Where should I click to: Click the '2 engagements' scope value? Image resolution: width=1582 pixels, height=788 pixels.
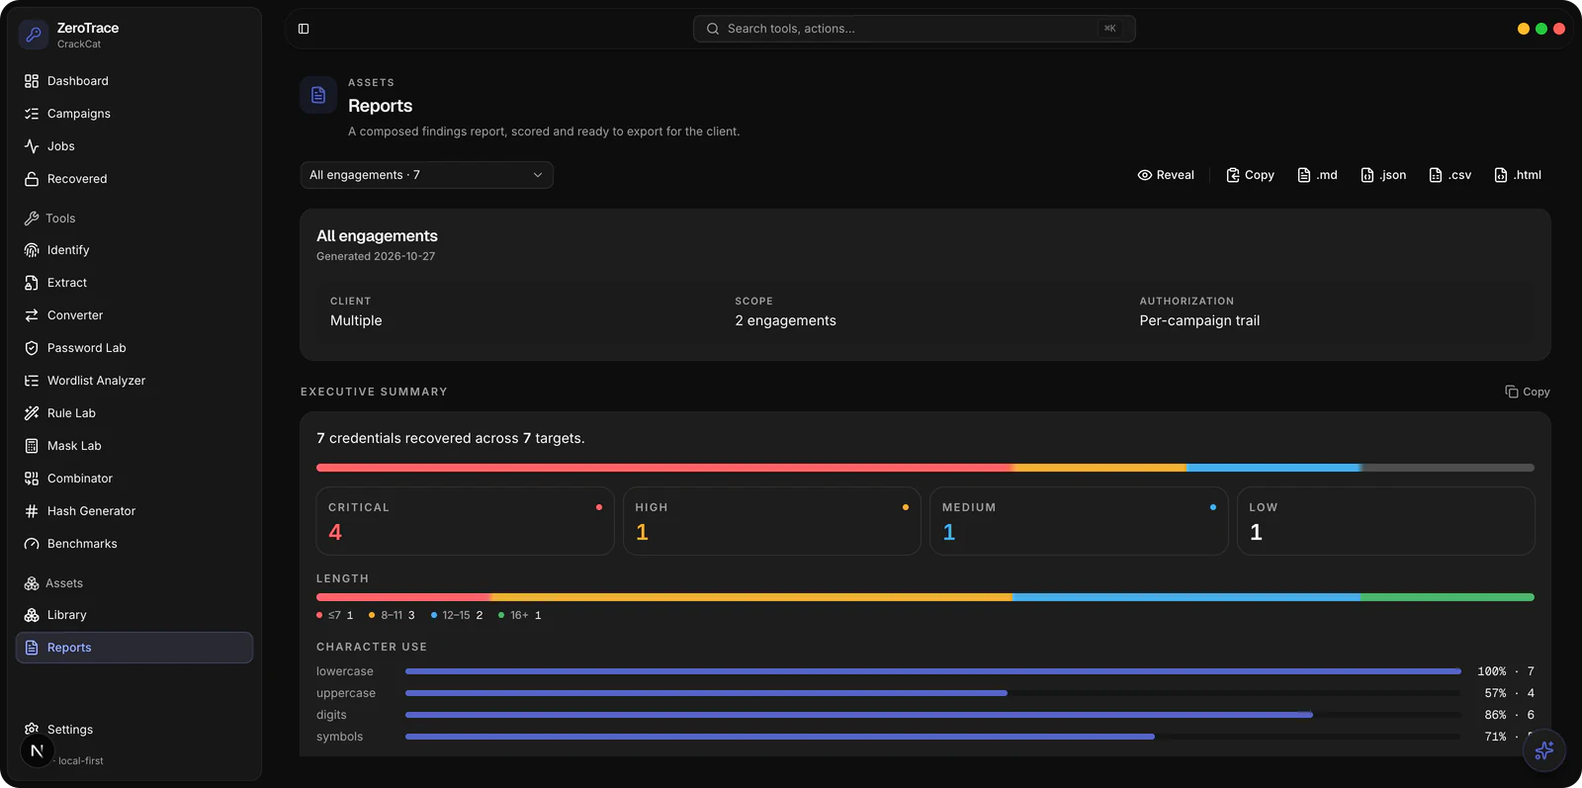(x=785, y=320)
